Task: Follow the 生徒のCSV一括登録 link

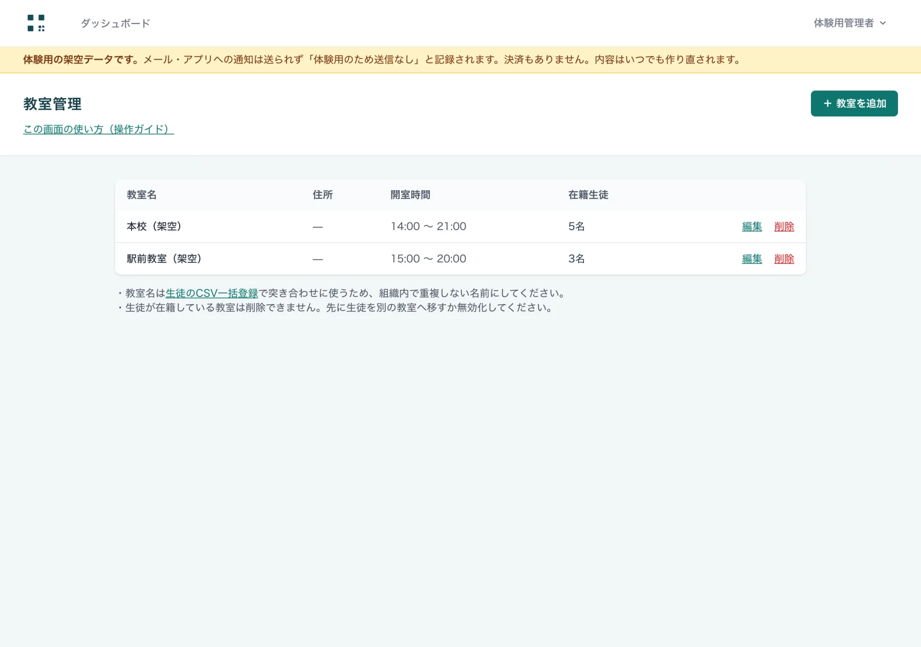Action: click(x=212, y=293)
